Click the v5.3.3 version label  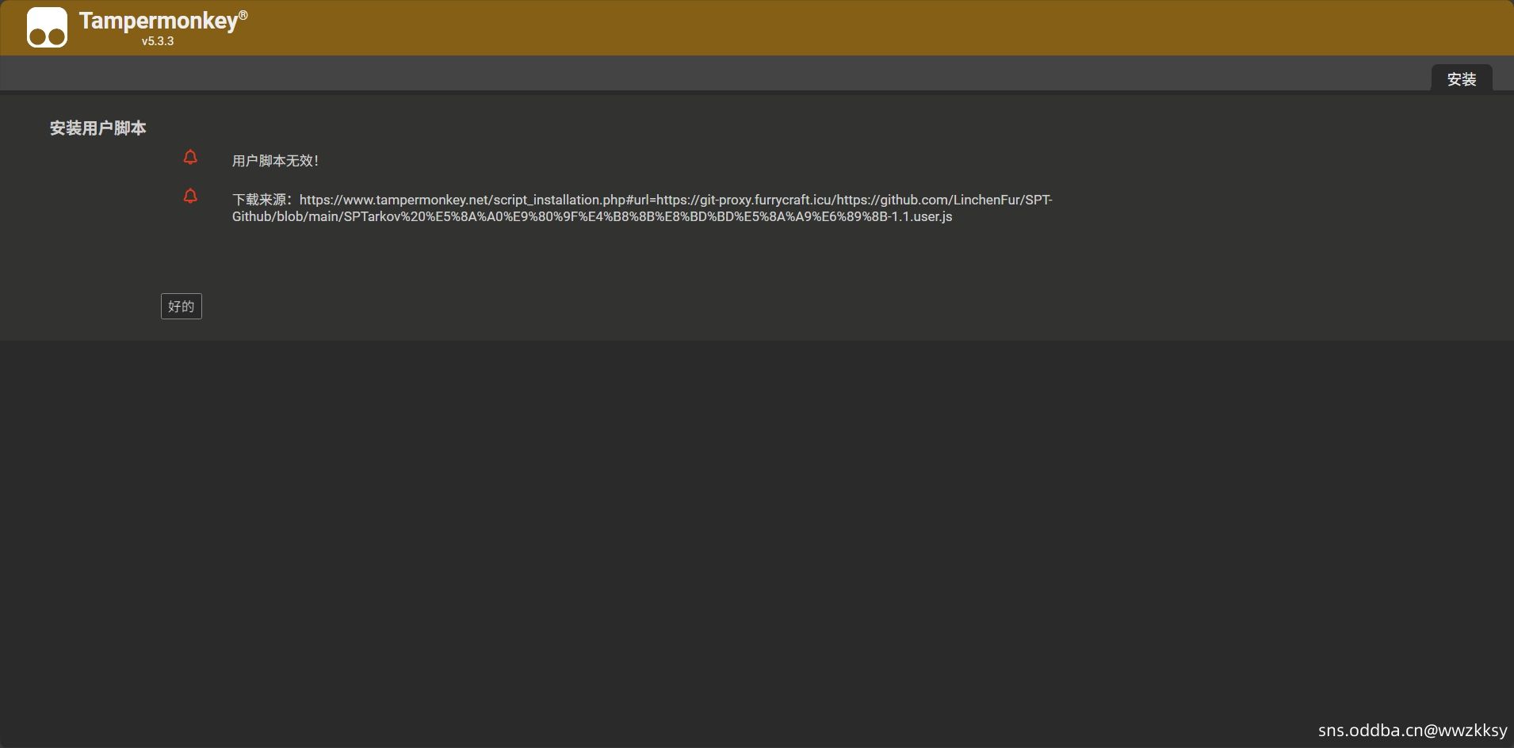[x=158, y=41]
